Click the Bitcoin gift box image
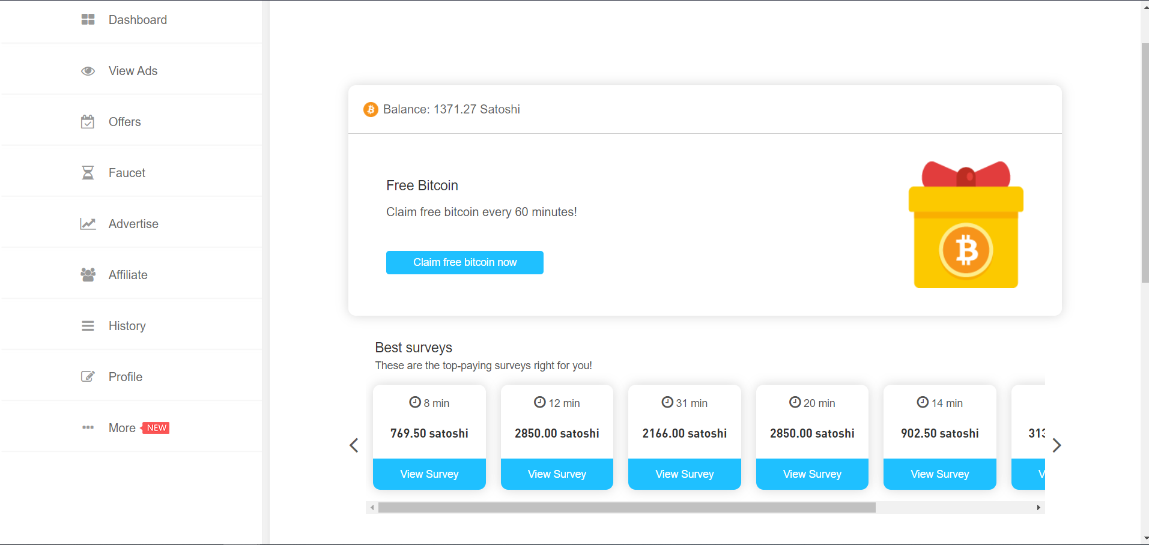Viewport: 1149px width, 545px height. tap(966, 224)
